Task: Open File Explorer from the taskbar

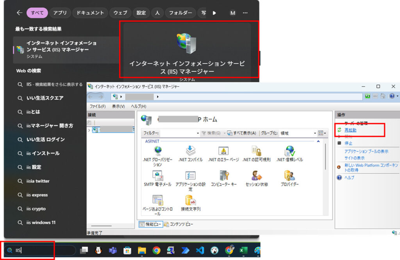Action: [x=141, y=251]
